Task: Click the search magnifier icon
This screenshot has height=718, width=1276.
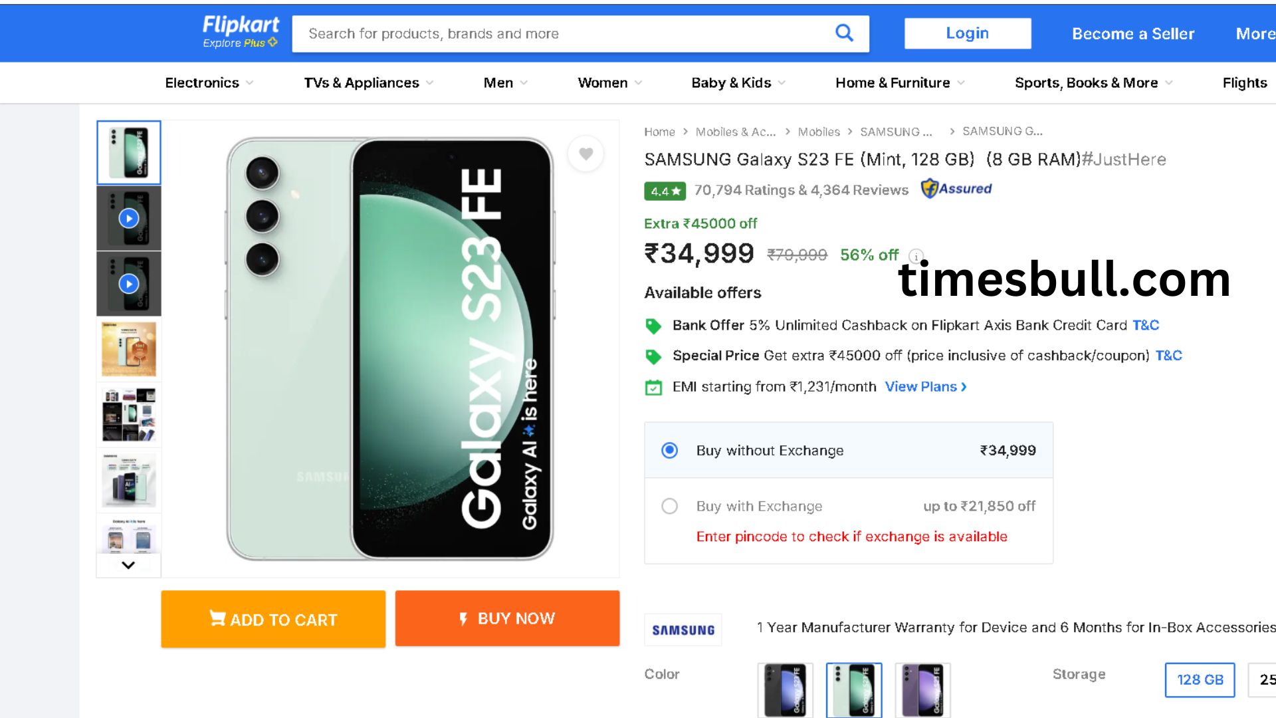Action: click(844, 33)
